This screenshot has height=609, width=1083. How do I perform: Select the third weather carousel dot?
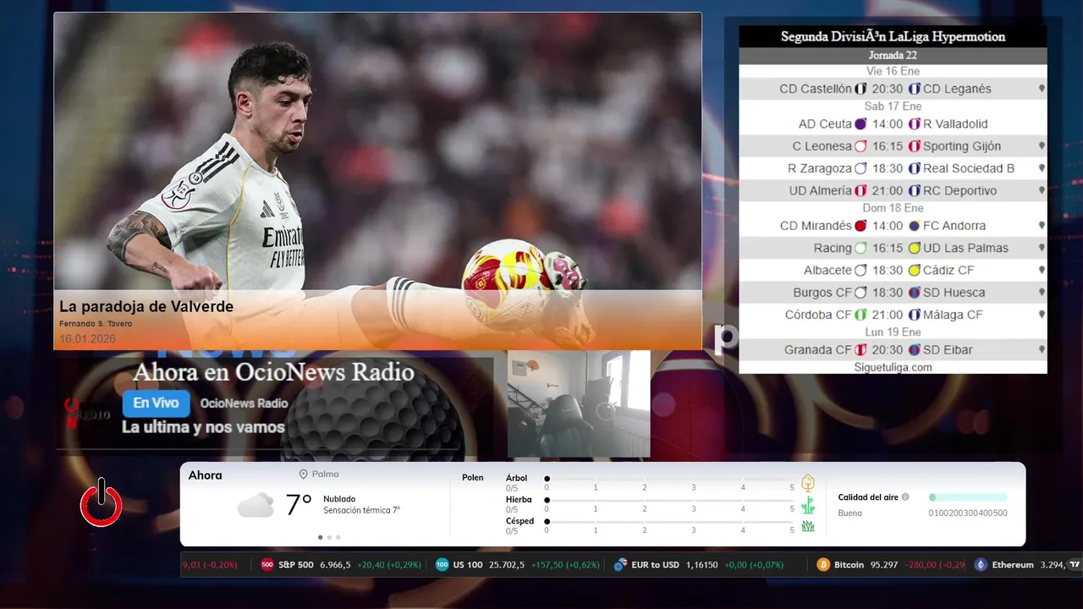click(x=338, y=537)
